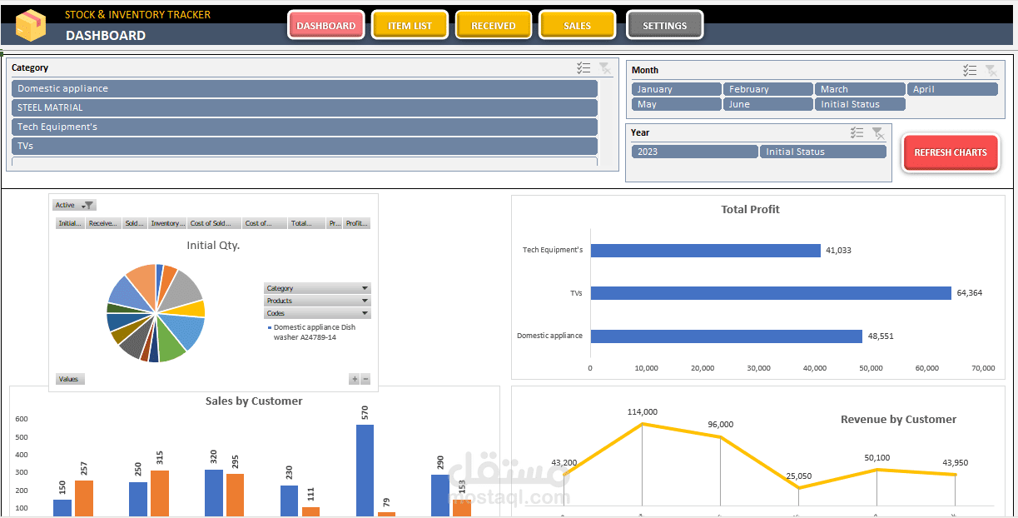1018x518 pixels.
Task: Select the blue 570 sales bar
Action: tap(365, 471)
